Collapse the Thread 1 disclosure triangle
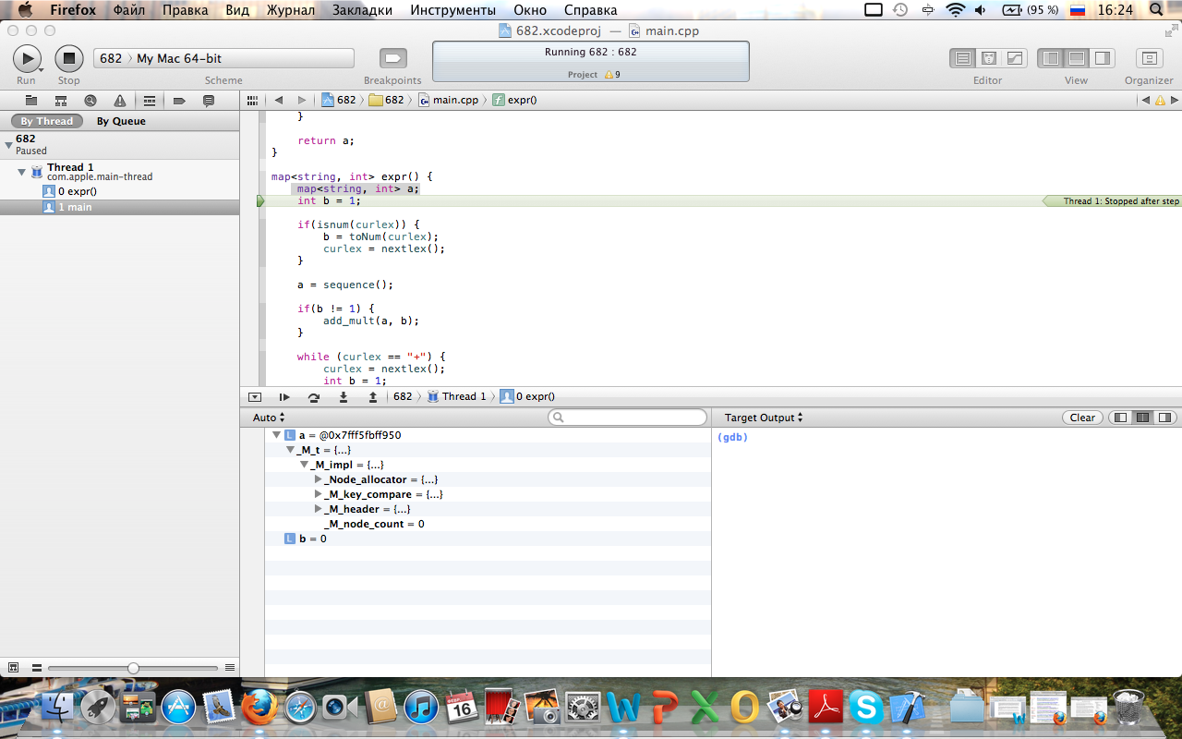Screen dimensions: 1182x739 pos(22,172)
